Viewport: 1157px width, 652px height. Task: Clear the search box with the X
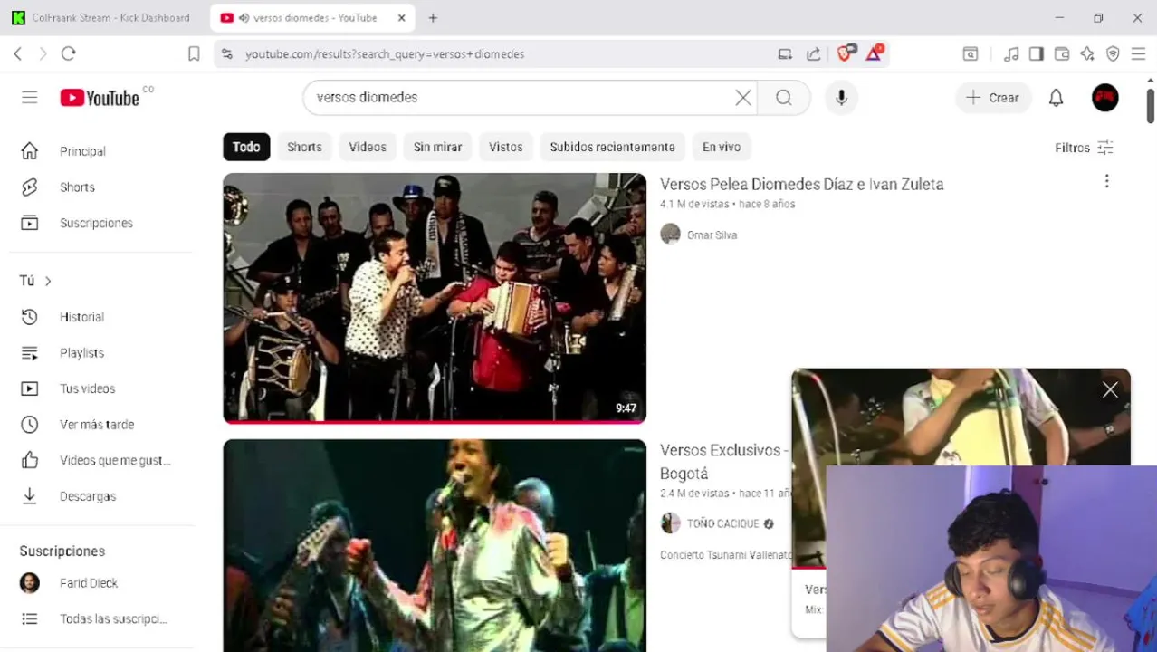(743, 98)
